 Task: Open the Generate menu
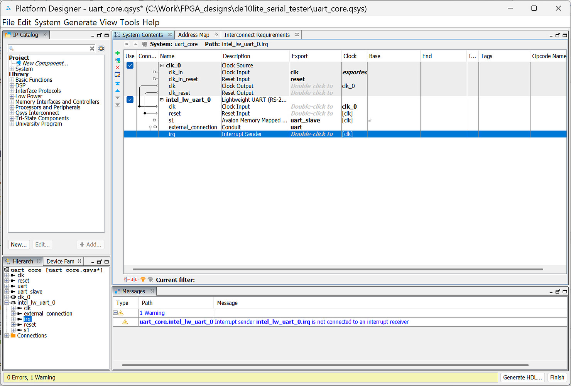[x=80, y=22]
